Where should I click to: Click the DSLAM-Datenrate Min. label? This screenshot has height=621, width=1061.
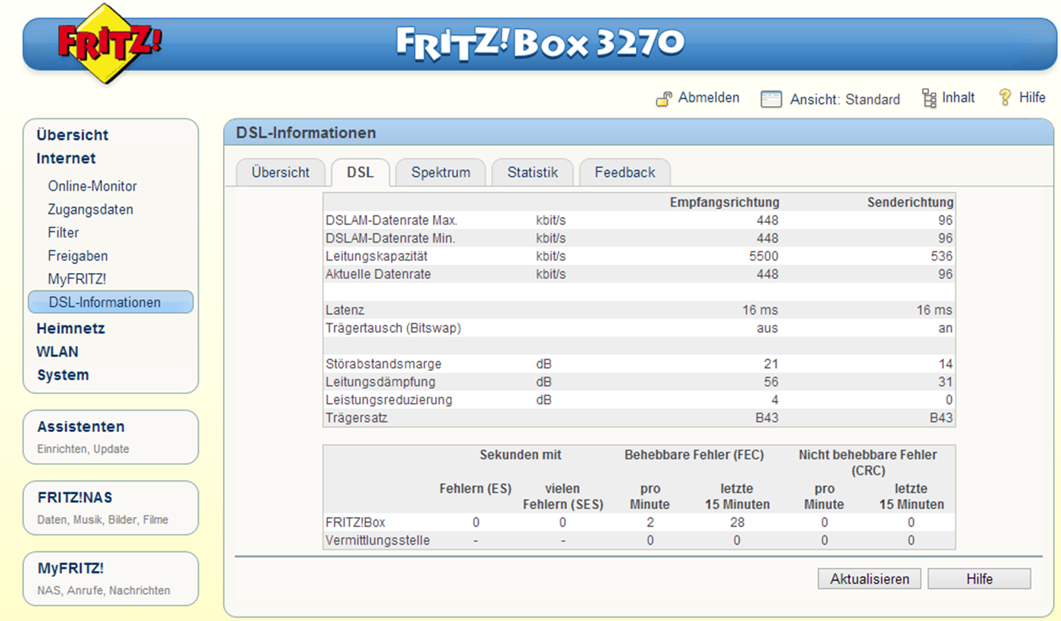point(391,239)
